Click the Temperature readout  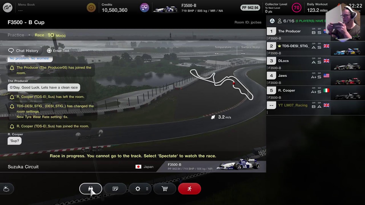coord(223,50)
